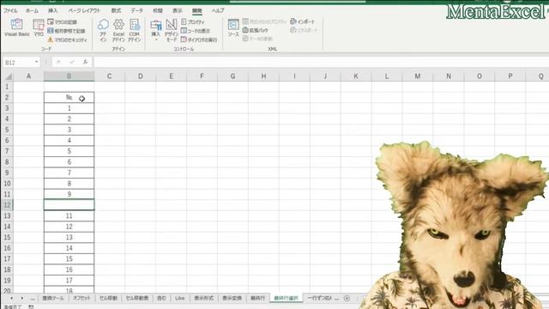Select column H header
Viewport: 549px width, 309px height.
263,76
